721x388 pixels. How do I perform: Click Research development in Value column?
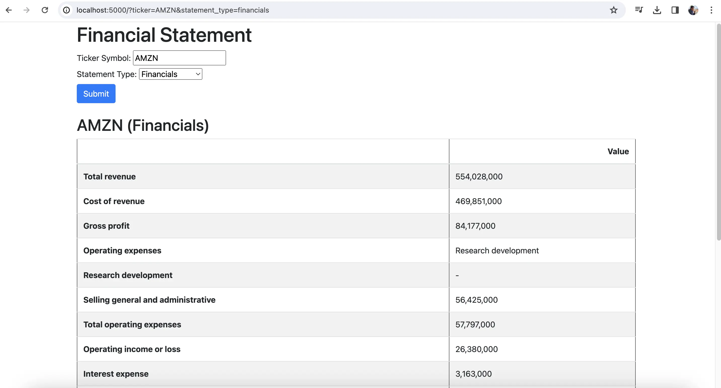point(497,250)
